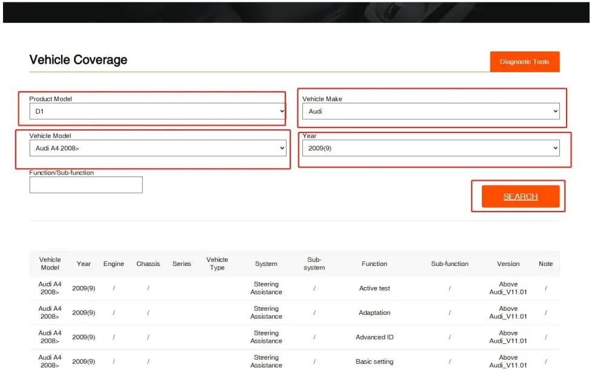Click the Sub-system column header
Viewport: 592px width, 379px height.
(314, 264)
